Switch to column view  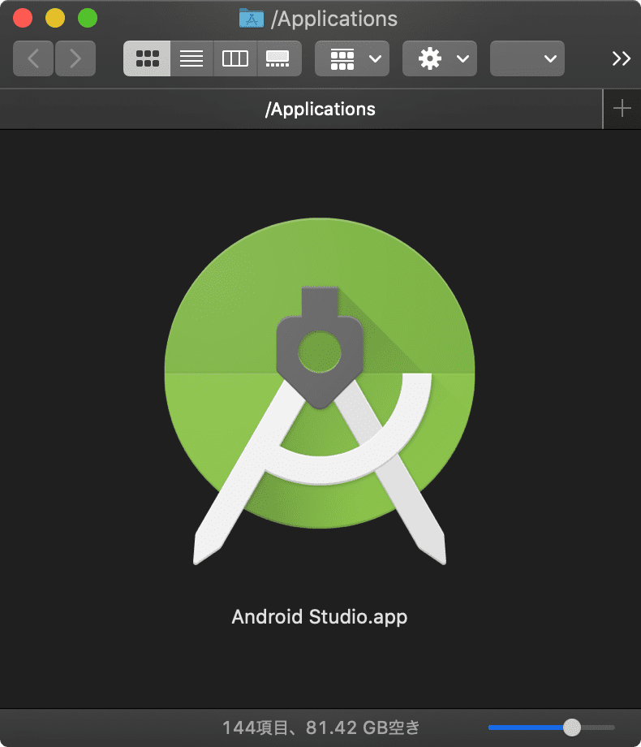(235, 58)
